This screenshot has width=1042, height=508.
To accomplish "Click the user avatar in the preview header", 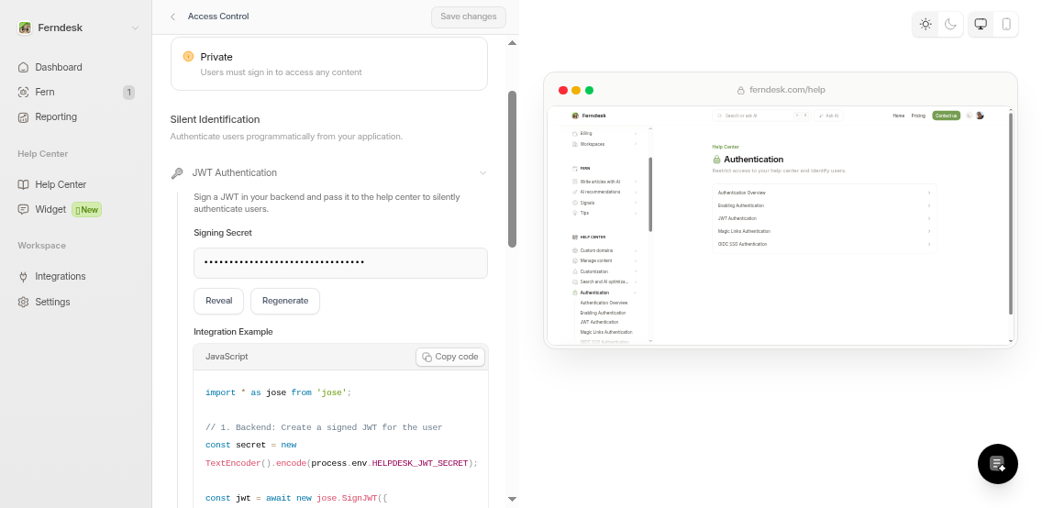I will click(980, 116).
